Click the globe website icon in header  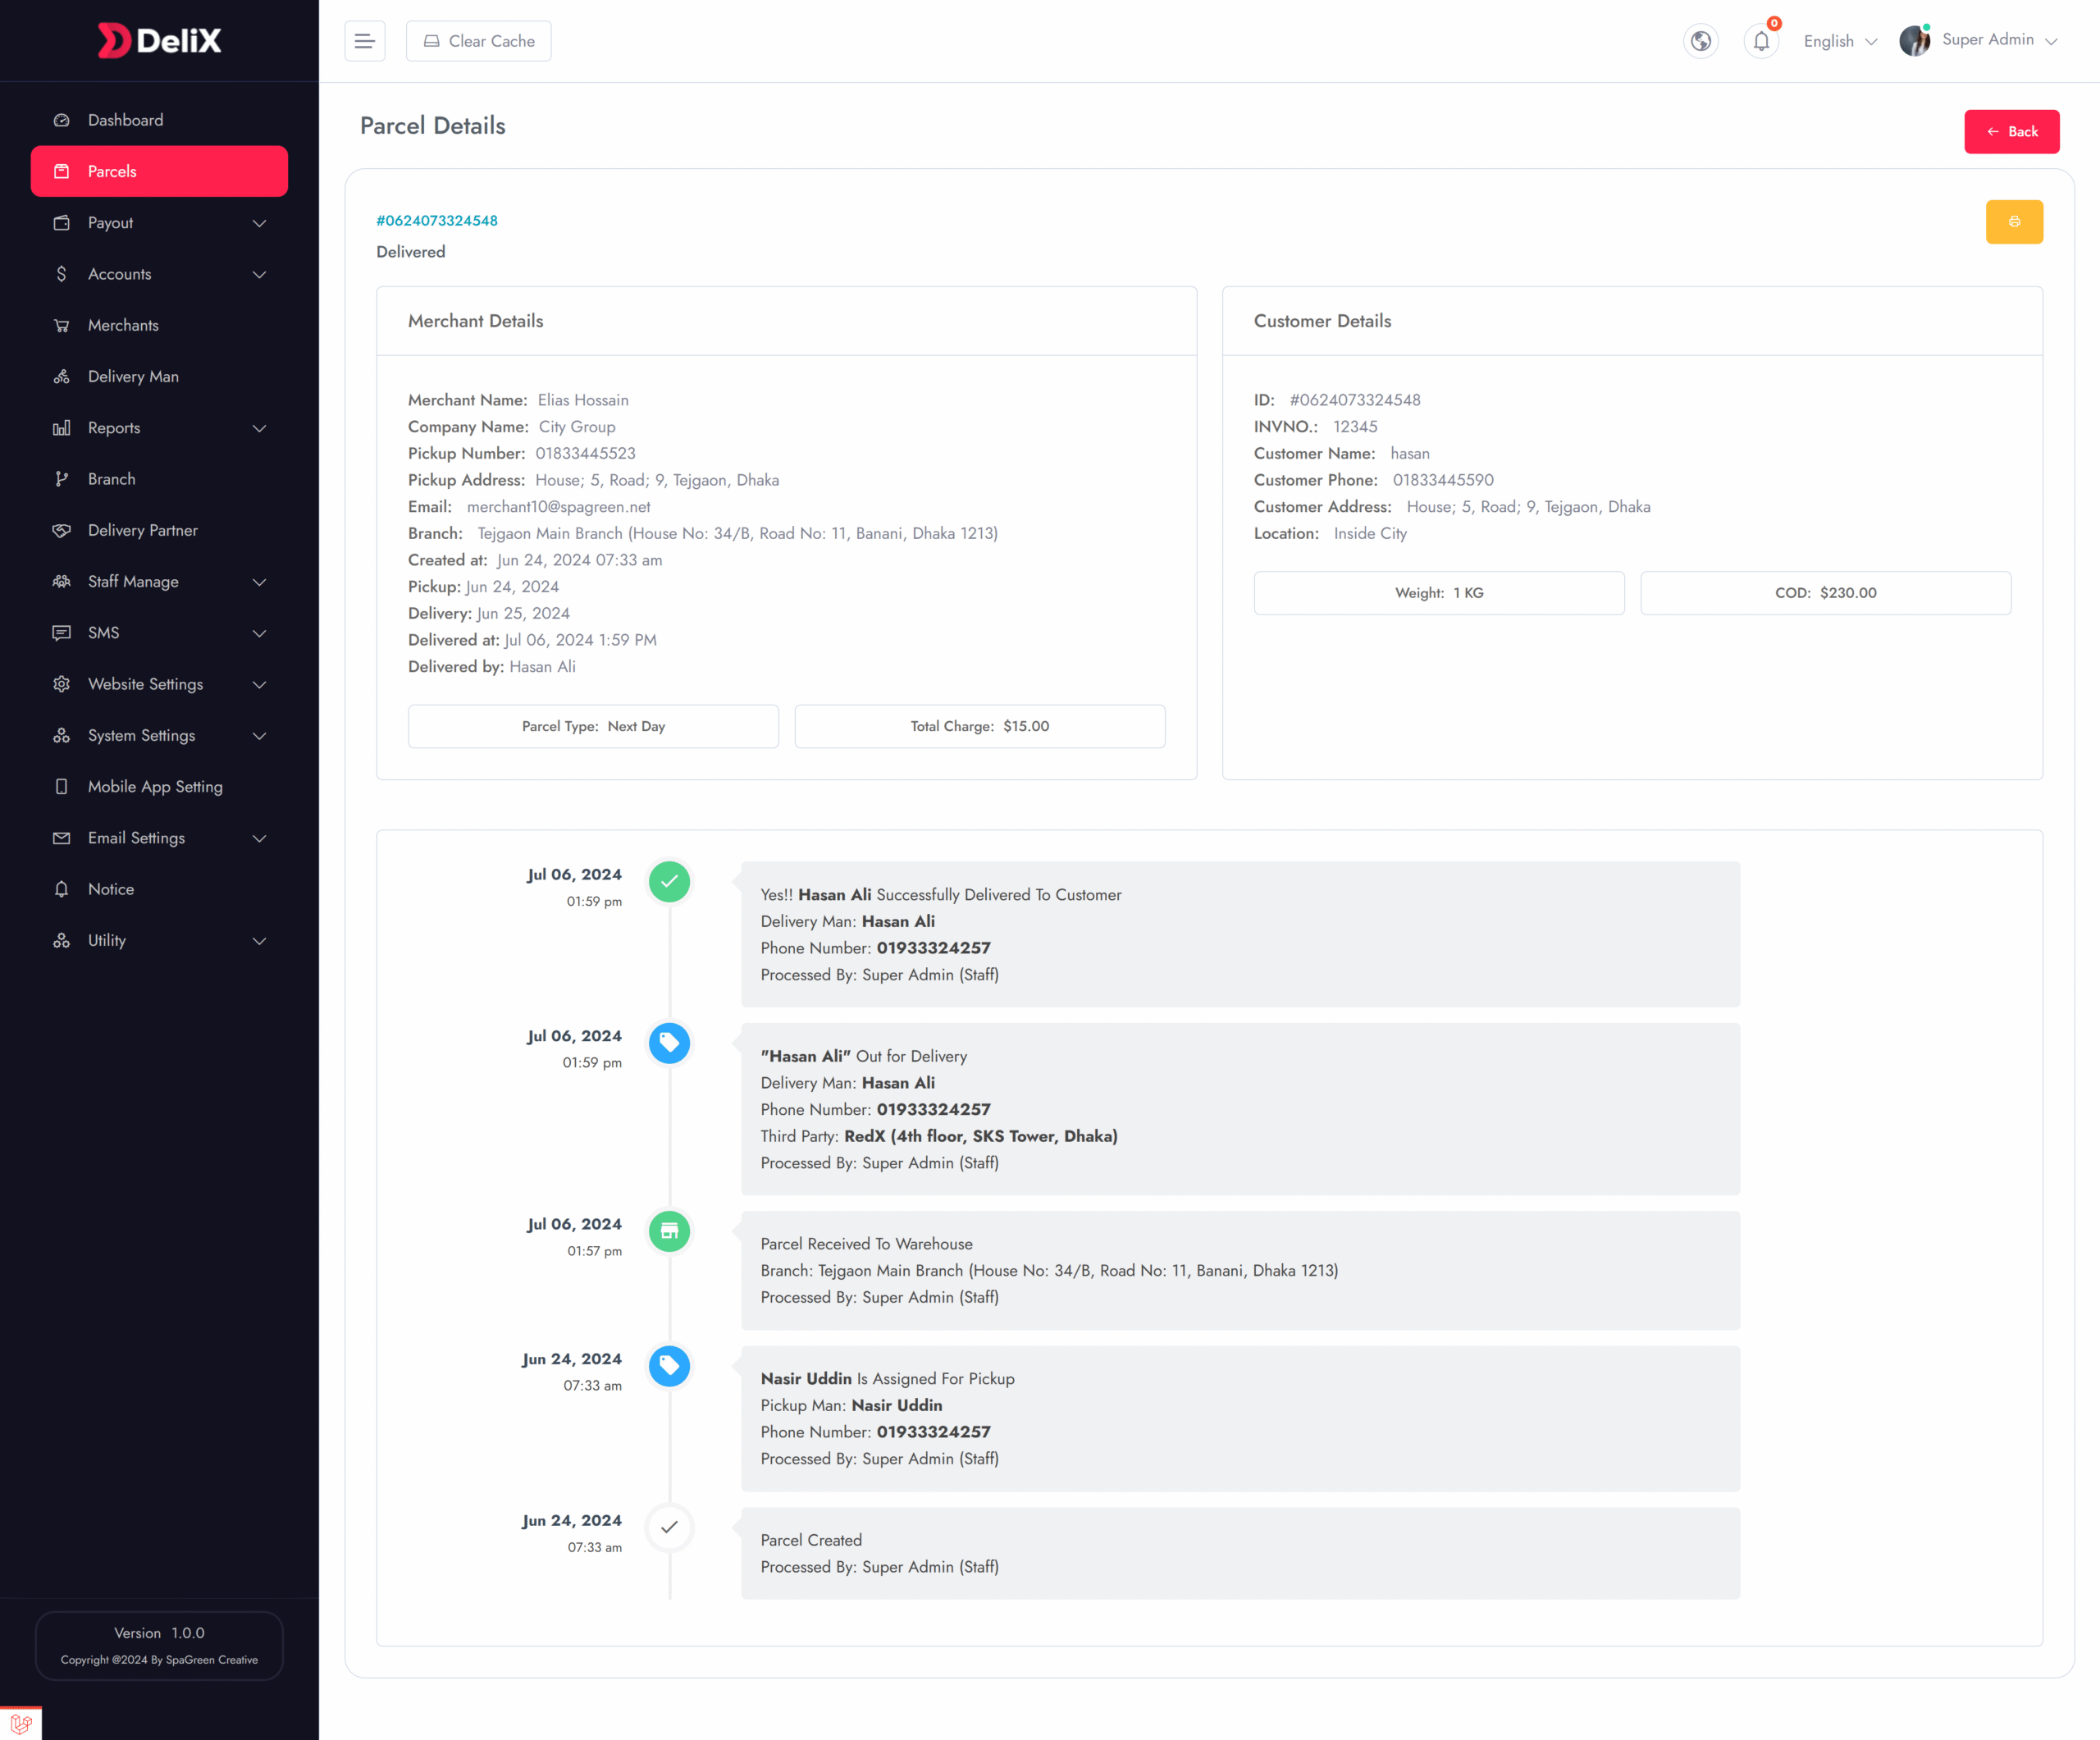(1700, 41)
